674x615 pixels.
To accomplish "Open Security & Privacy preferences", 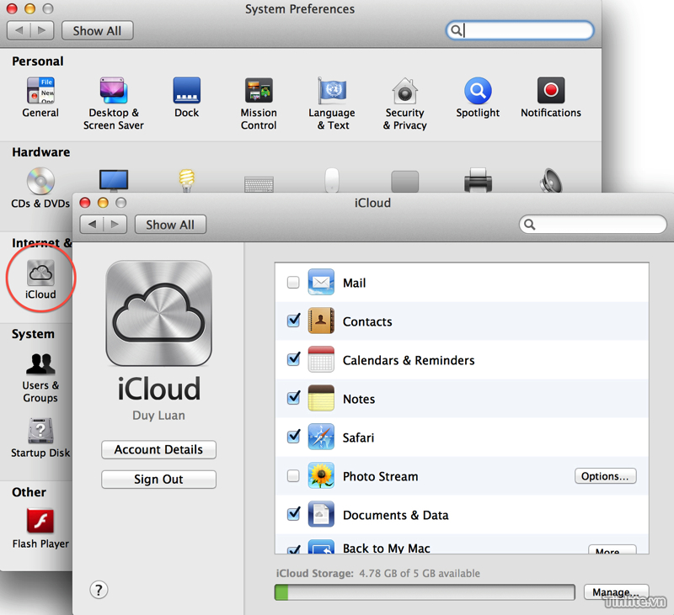I will coord(405,103).
